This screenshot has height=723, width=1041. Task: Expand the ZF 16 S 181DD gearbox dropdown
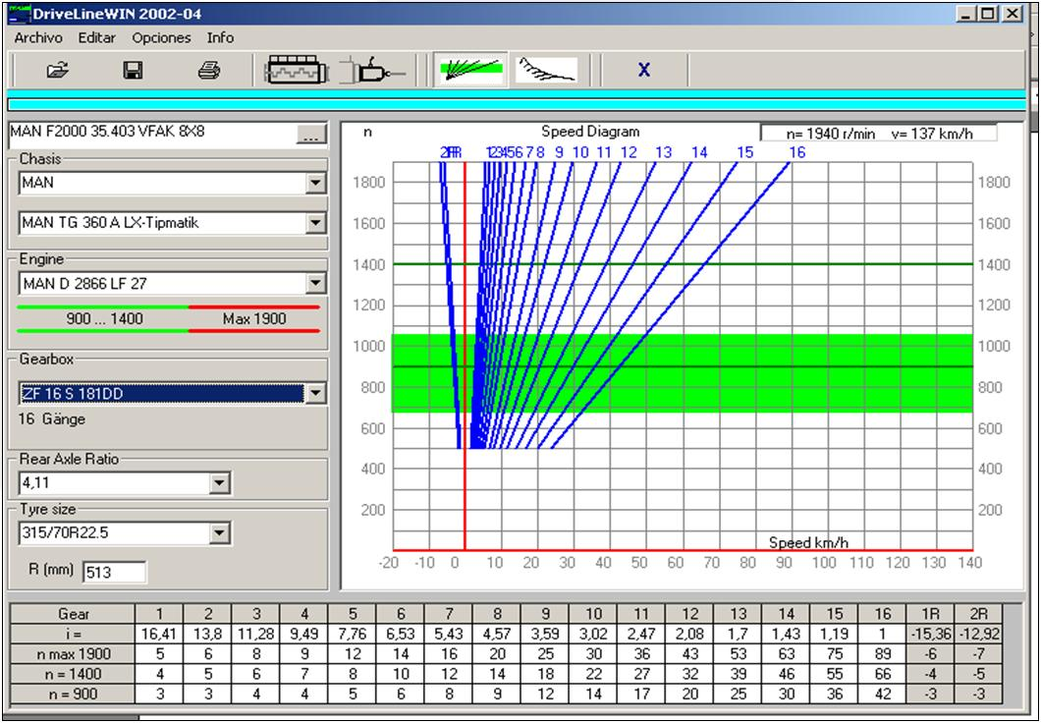click(x=316, y=393)
